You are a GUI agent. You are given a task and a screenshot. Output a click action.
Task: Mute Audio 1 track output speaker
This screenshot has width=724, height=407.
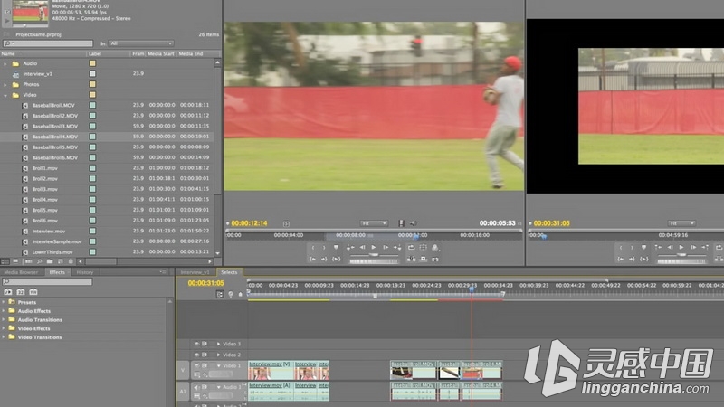click(x=196, y=387)
